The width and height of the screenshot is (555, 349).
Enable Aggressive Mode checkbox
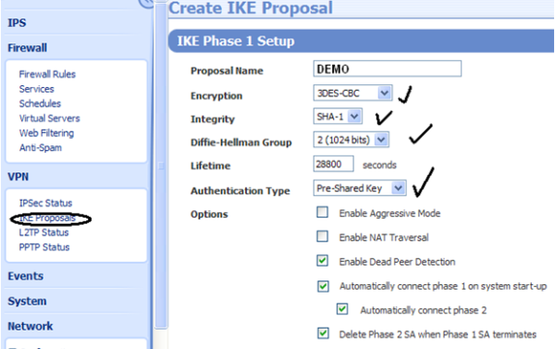click(322, 212)
